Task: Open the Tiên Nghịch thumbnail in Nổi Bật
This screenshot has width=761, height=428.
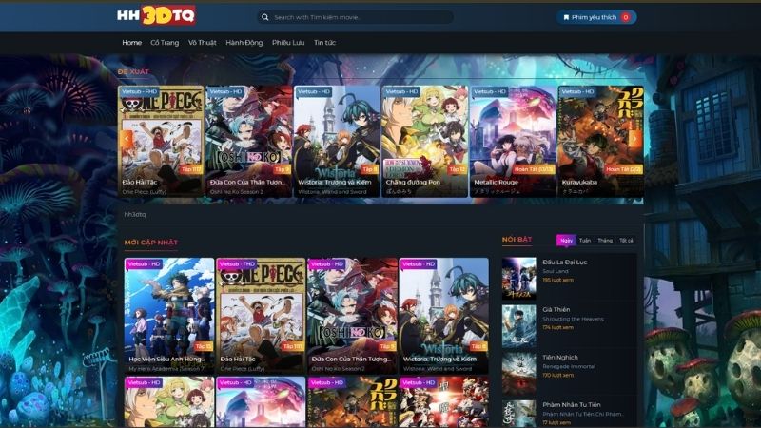Action: (518, 371)
